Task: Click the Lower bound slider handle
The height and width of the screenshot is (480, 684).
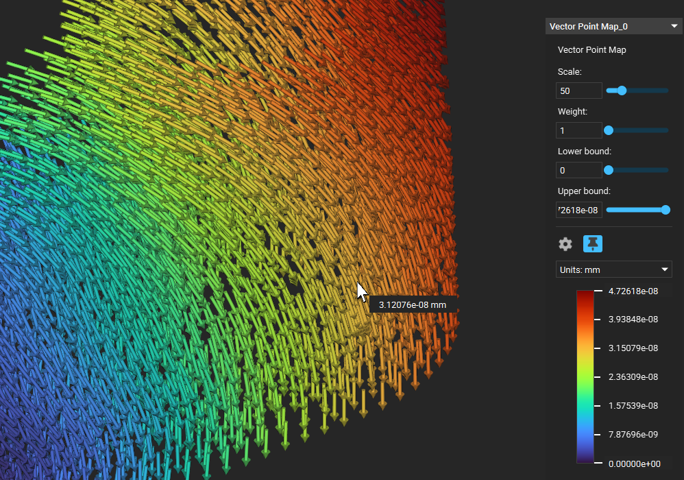Action: point(609,170)
